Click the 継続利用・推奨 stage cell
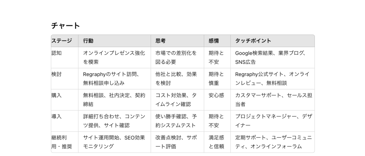365x156 pixels. [65, 142]
